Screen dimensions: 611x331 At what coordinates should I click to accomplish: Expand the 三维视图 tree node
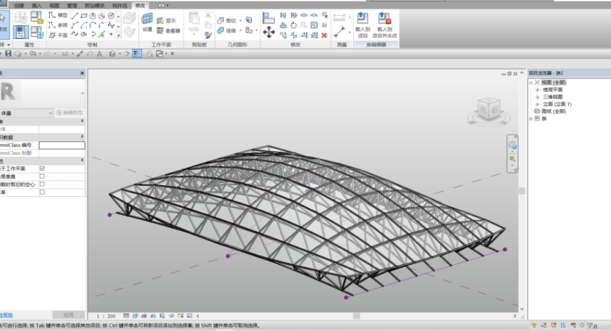(x=537, y=97)
